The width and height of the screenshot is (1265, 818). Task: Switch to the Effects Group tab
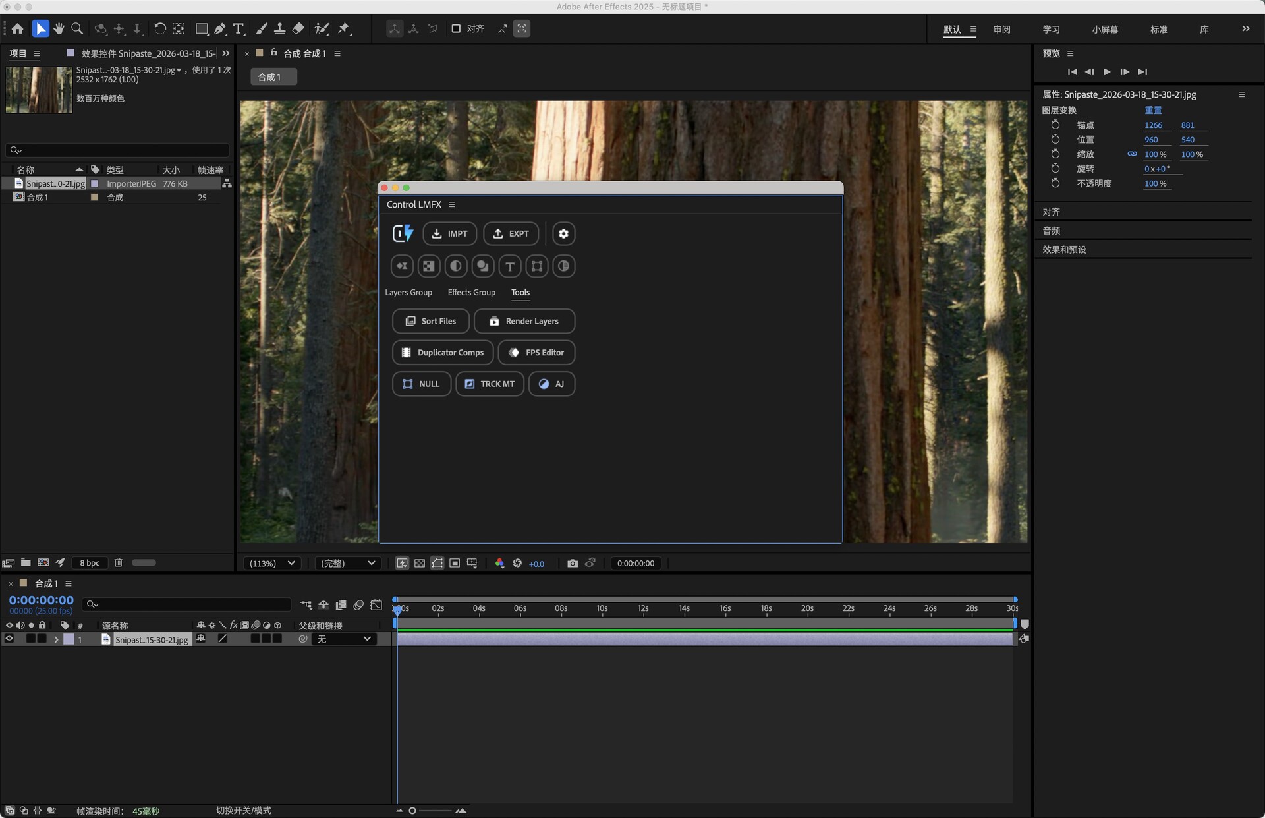(x=471, y=293)
